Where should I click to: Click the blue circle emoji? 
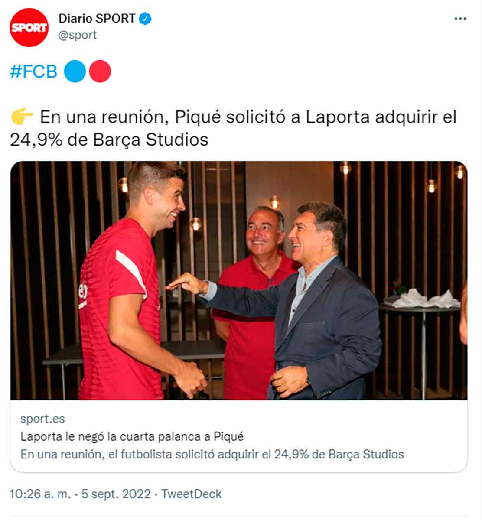(x=75, y=71)
